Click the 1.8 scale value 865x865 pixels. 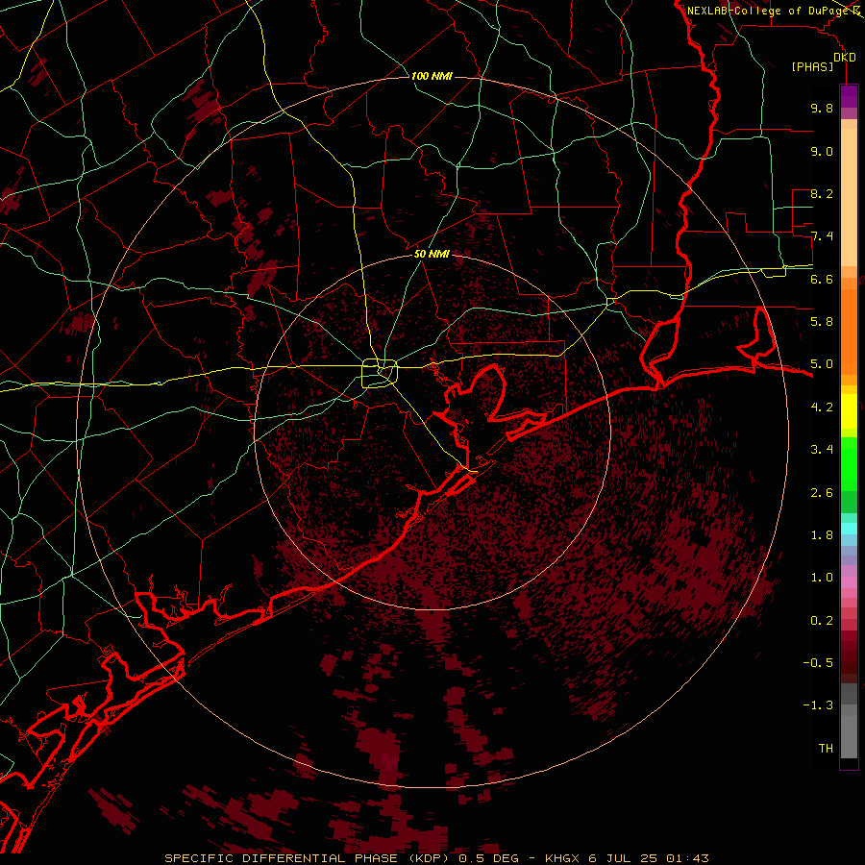pos(822,535)
